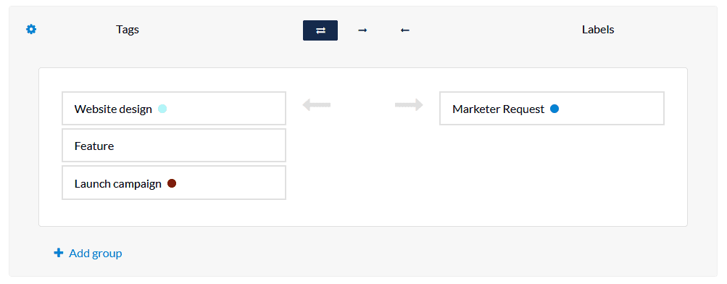This screenshot has width=727, height=284.
Task: Click the Tags column header
Action: [x=128, y=30]
